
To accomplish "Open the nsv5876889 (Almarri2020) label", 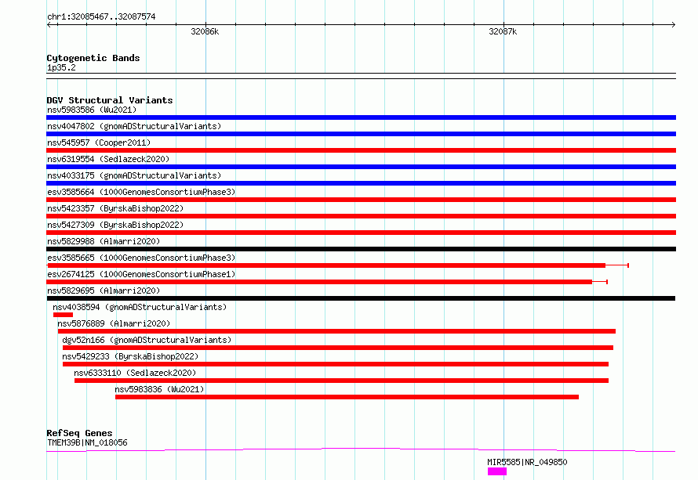I will (x=114, y=323).
